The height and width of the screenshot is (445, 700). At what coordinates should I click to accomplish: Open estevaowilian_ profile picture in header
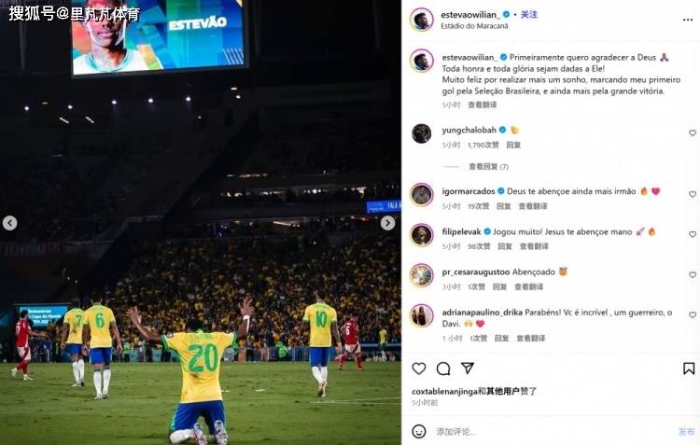[422, 20]
